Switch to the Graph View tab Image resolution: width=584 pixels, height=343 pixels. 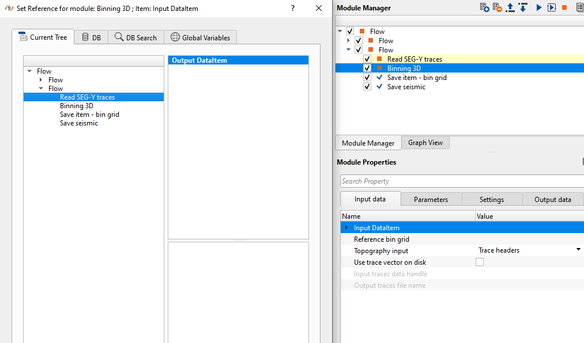point(425,143)
